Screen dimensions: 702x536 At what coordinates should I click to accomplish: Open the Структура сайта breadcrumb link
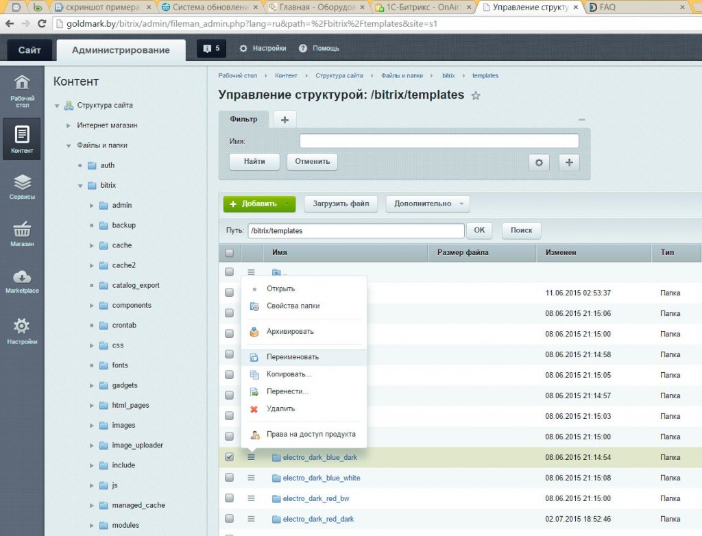[339, 75]
